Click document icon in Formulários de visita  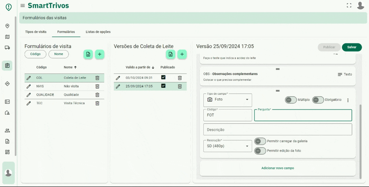(88, 55)
